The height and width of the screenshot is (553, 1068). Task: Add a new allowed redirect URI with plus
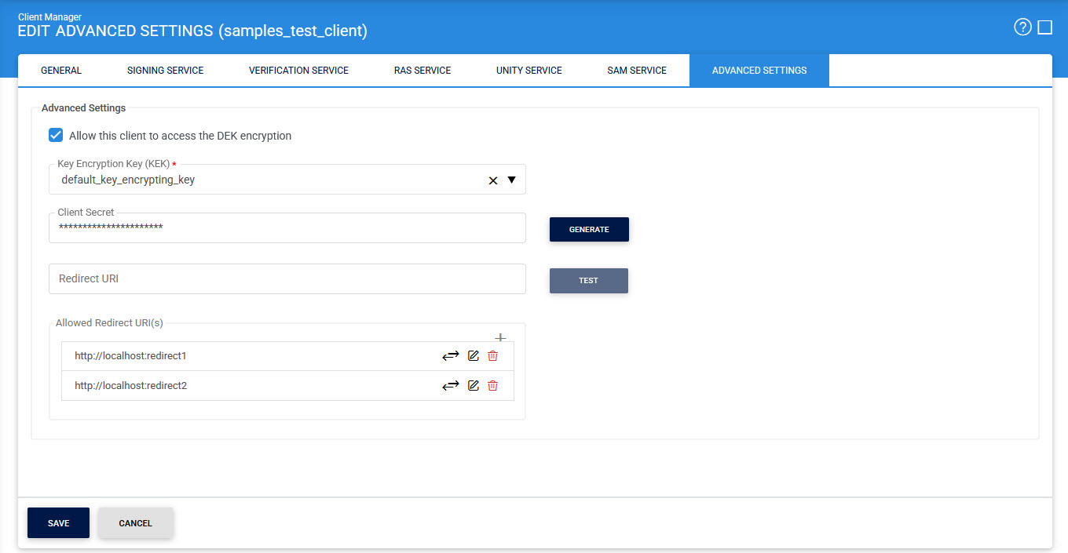[x=500, y=337]
